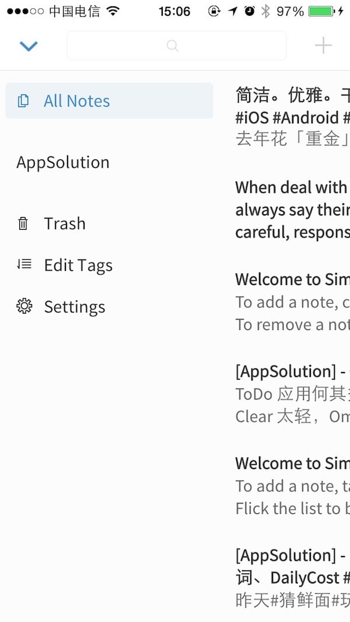350x622 pixels.
Task: Tap the battery icon in status bar
Action: pos(321,11)
